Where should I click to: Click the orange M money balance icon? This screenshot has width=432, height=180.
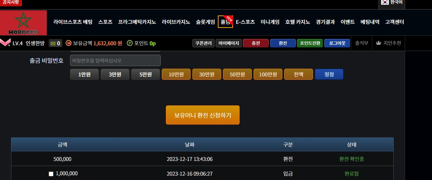point(69,43)
